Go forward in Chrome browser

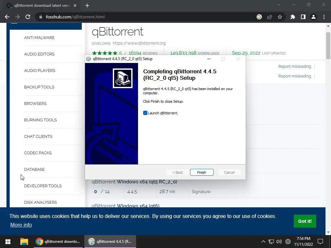click(x=17, y=17)
